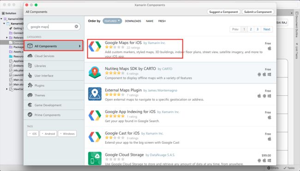Select Info.plist in the Solution tree

[16, 71]
